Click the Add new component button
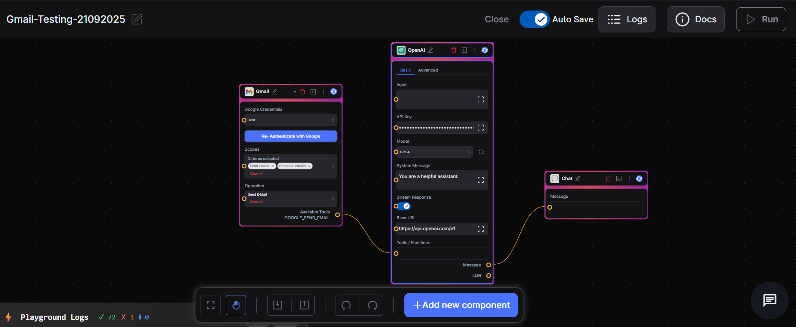The image size is (796, 327). click(x=461, y=305)
